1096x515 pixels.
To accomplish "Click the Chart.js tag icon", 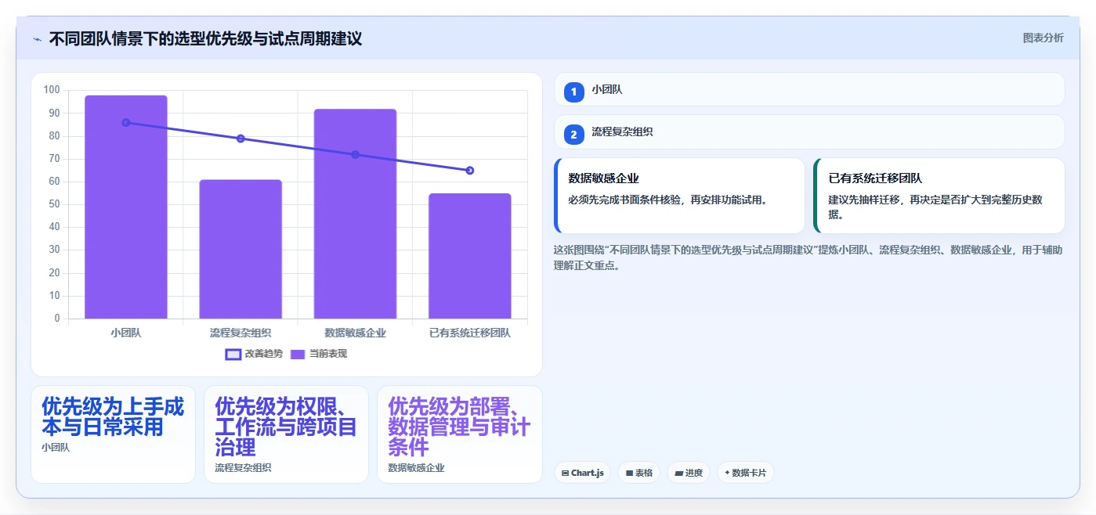I will pos(566,473).
